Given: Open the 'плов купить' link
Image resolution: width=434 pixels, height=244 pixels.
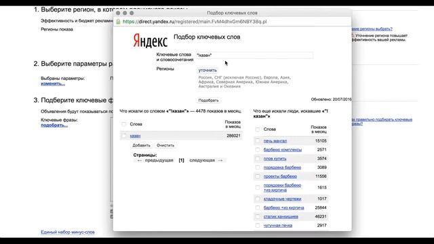Looking at the screenshot, I should 275,159.
